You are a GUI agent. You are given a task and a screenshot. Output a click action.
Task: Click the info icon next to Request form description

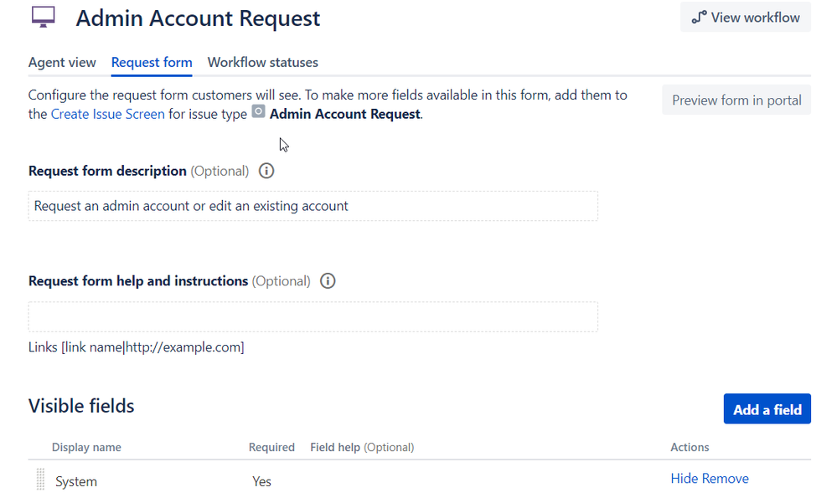[x=266, y=171]
